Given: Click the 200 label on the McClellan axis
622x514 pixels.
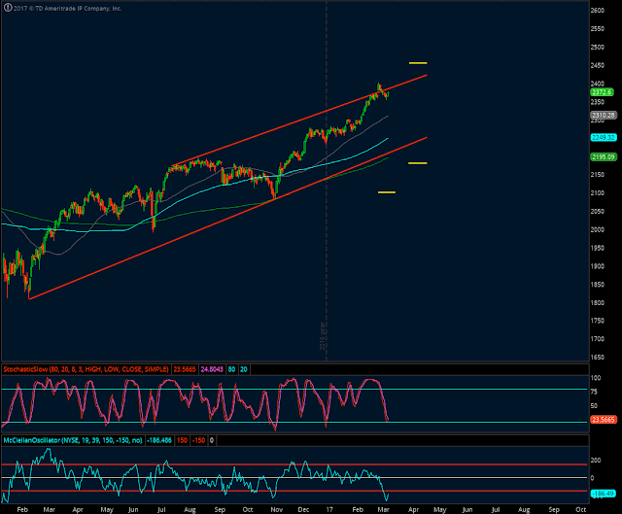Looking at the screenshot, I should coord(596,460).
